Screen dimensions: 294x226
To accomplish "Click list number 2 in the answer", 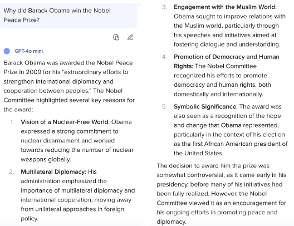I will pyautogui.click(x=12, y=172).
